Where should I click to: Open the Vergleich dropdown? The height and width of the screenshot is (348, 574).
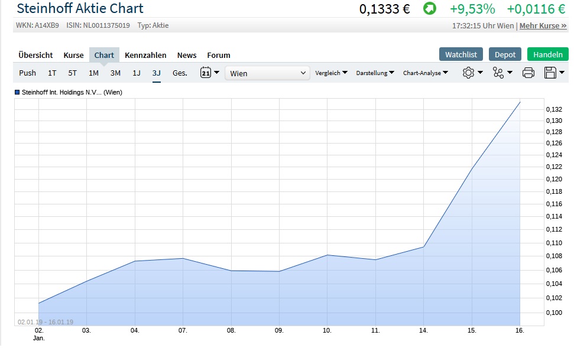[330, 73]
